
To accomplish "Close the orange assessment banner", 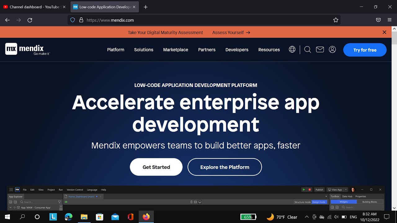I will tap(384, 32).
